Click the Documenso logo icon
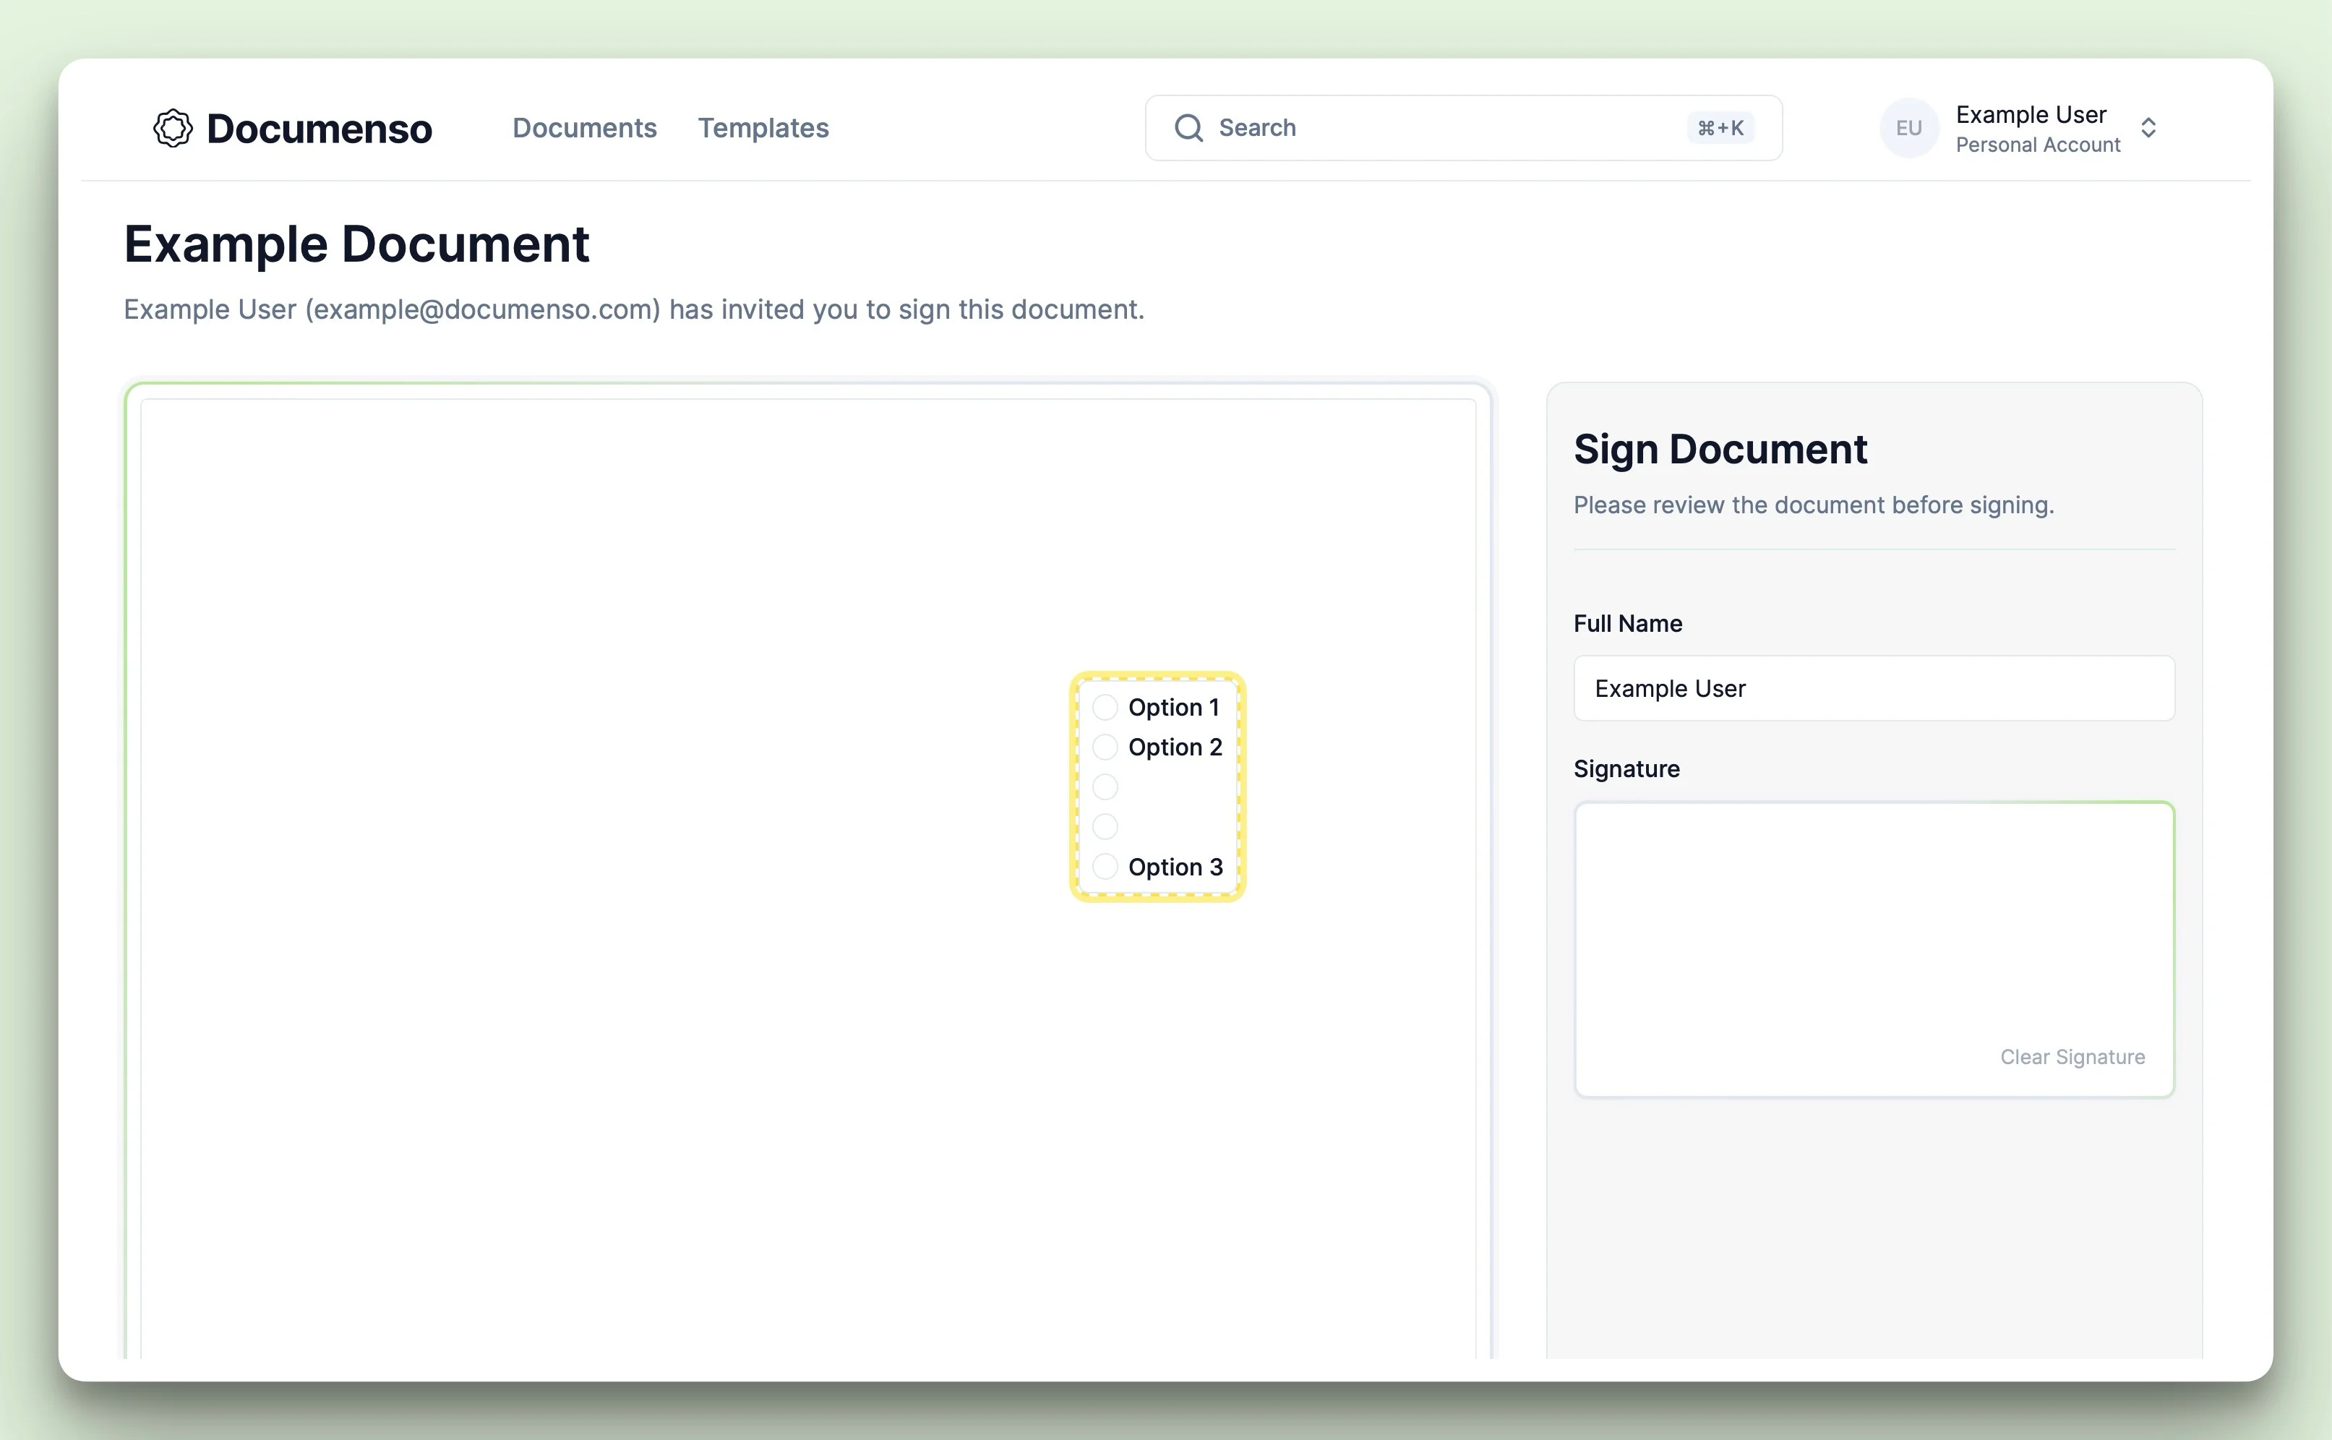 pyautogui.click(x=173, y=127)
